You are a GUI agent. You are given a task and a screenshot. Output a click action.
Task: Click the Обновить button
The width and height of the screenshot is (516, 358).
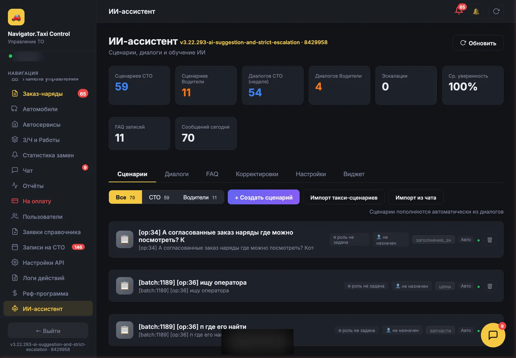tap(478, 43)
